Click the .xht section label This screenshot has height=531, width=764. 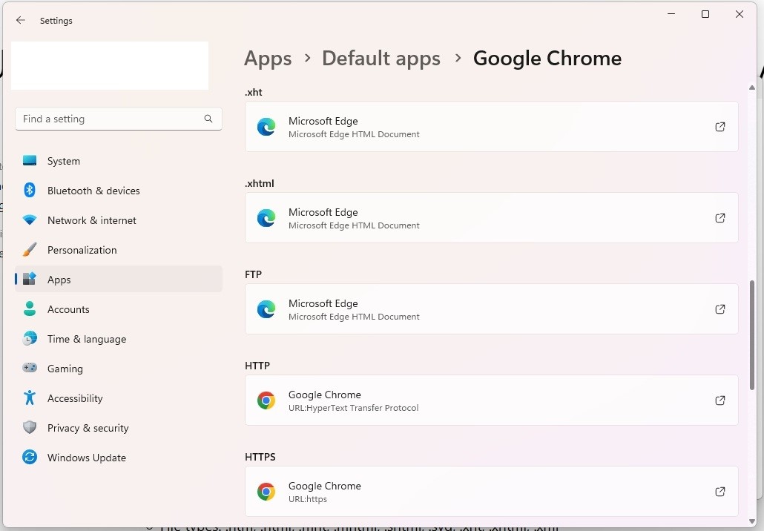[x=254, y=92]
